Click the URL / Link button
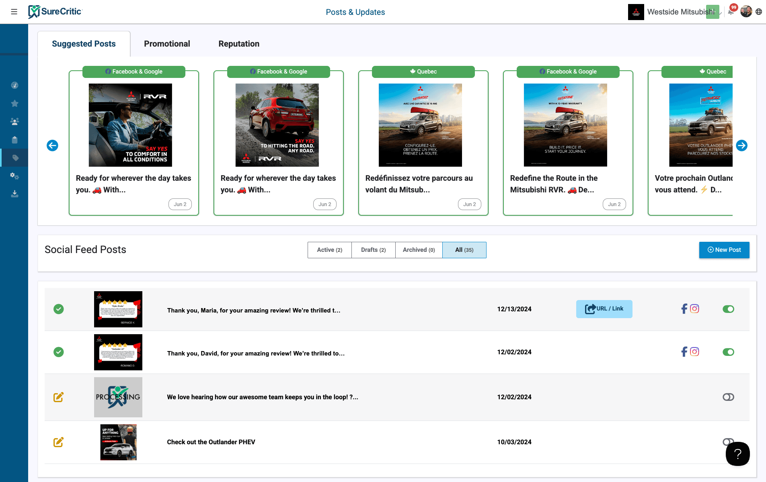This screenshot has height=482, width=766. 604,309
